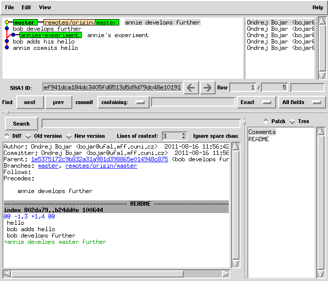
Task: Click the yellow head commit dot
Action: tap(7, 22)
